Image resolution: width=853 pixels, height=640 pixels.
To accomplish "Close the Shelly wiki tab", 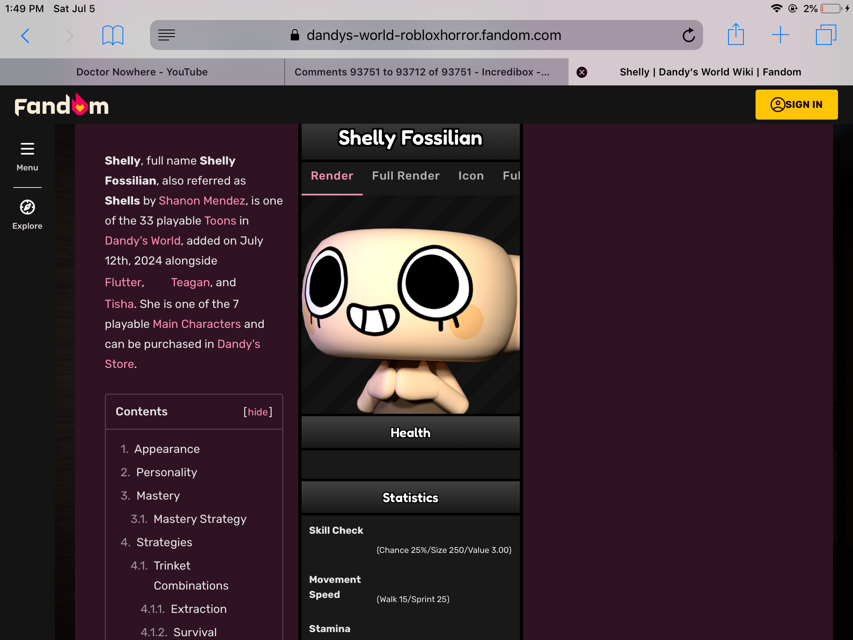I will [582, 72].
